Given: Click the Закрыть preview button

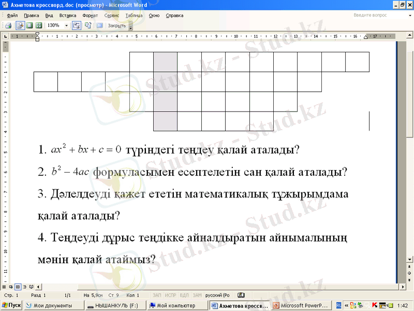Looking at the screenshot, I should tap(117, 25).
